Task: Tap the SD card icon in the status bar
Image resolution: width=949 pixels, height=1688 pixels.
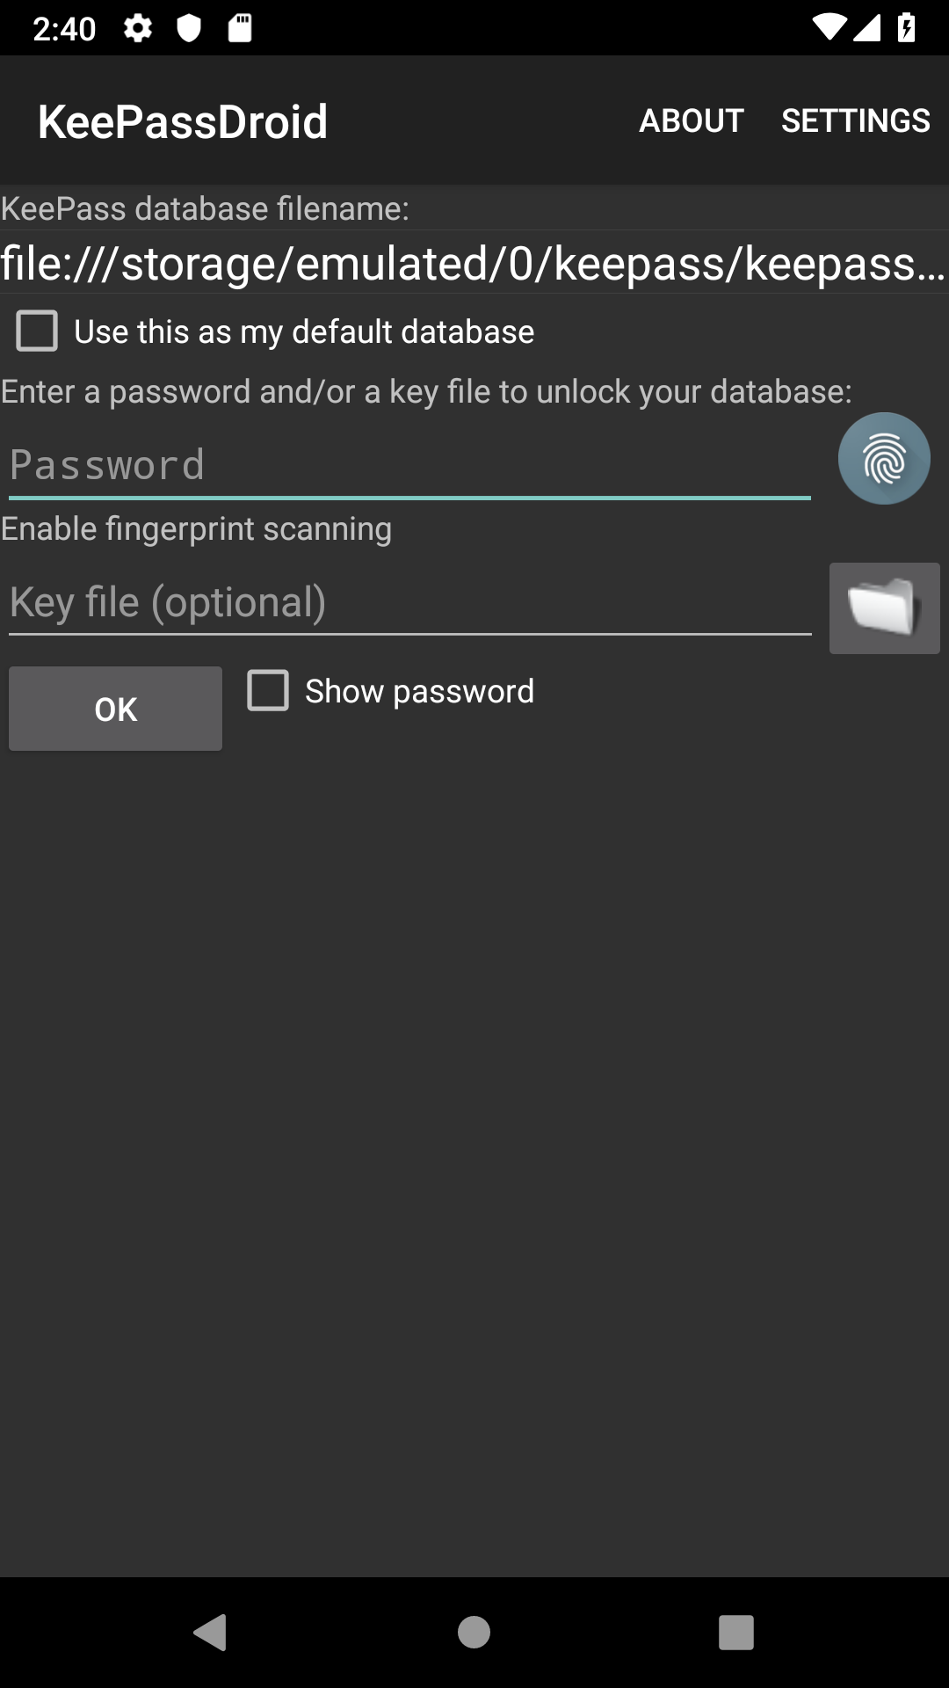Action: coord(238,29)
